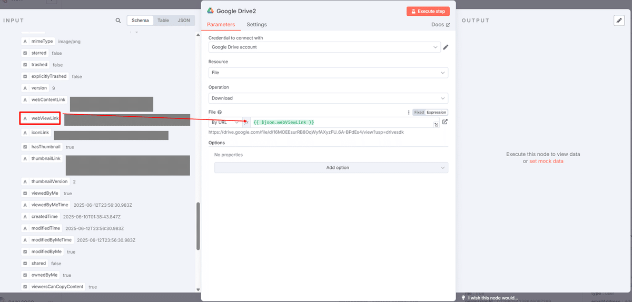Open the Parameters tab
This screenshot has width=632, height=302.
(221, 25)
